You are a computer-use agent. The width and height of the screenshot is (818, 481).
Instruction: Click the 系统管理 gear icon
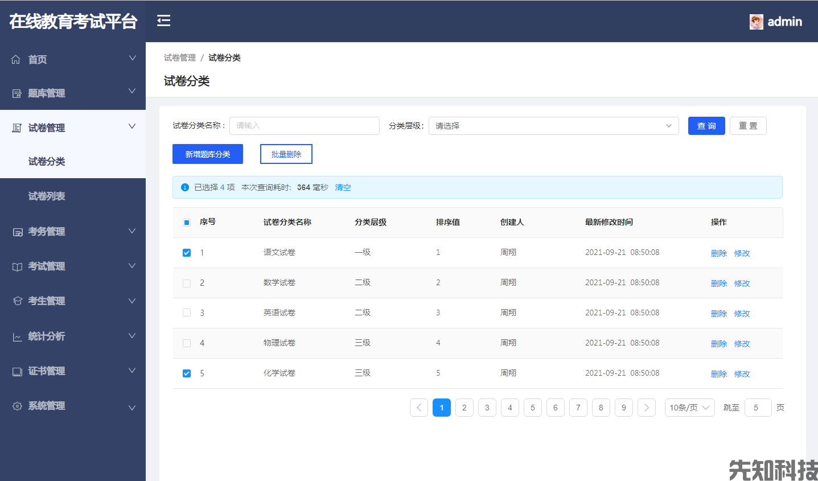(x=18, y=406)
